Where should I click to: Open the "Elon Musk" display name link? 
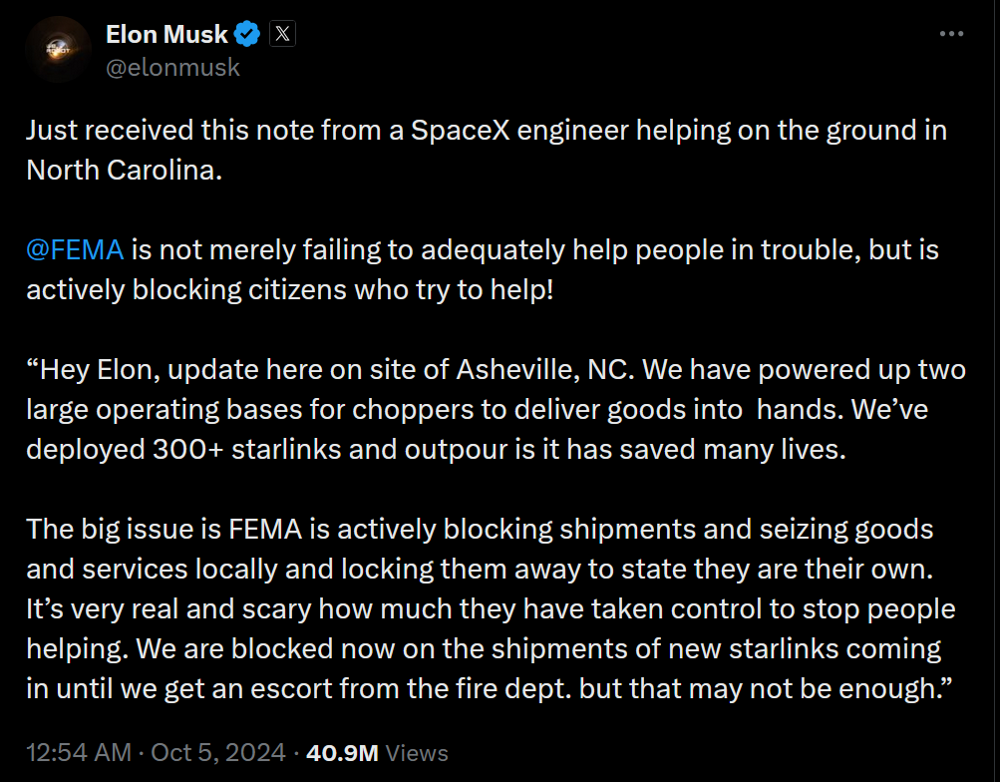(x=167, y=35)
